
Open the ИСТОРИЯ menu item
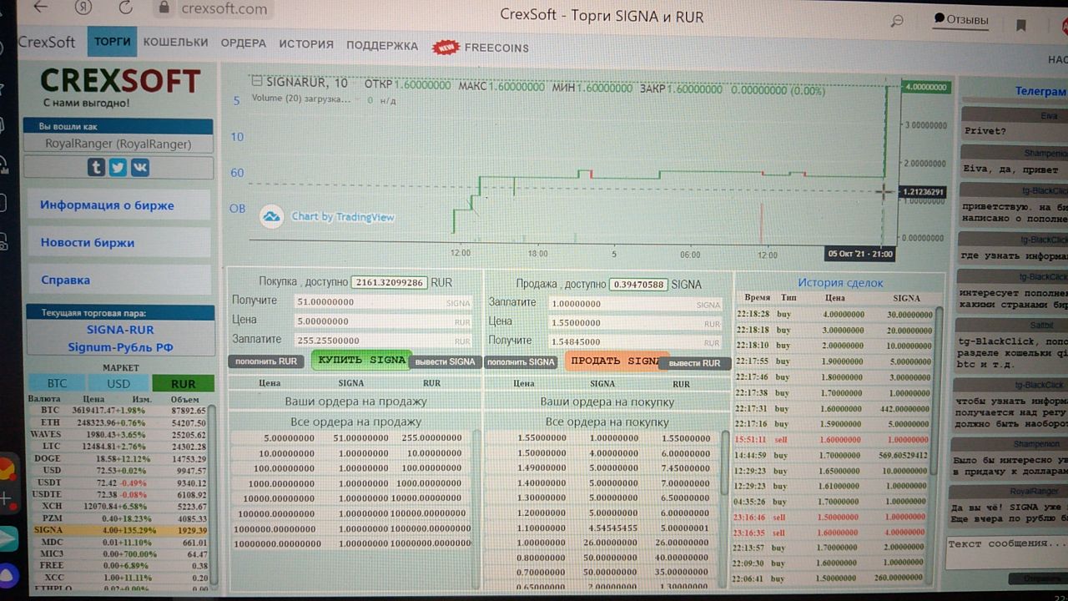pos(306,44)
